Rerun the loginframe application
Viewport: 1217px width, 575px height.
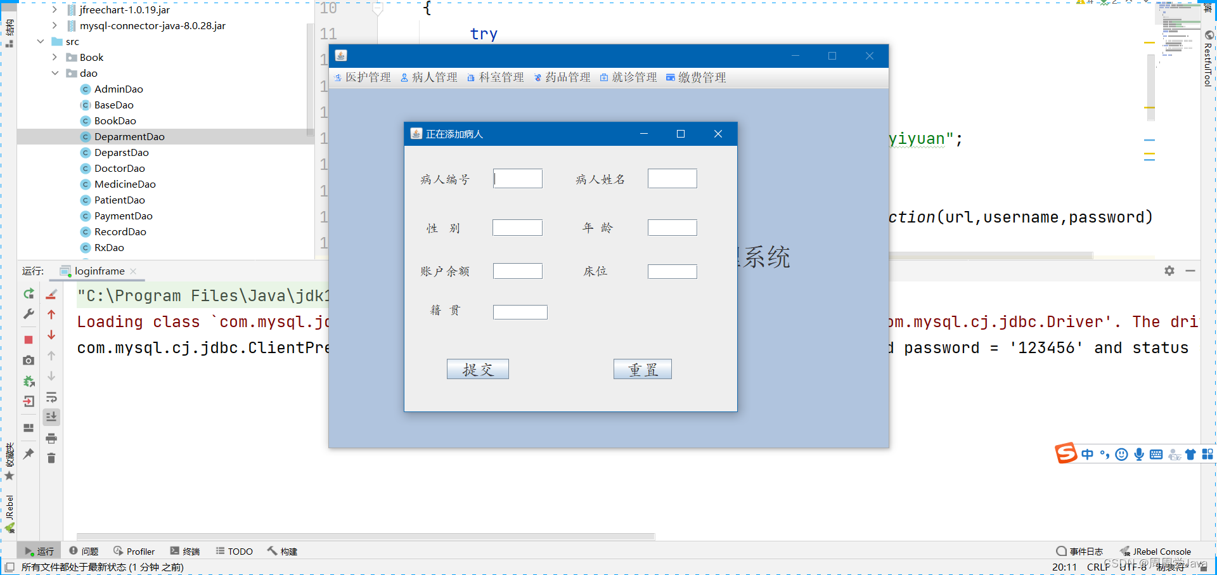(28, 294)
